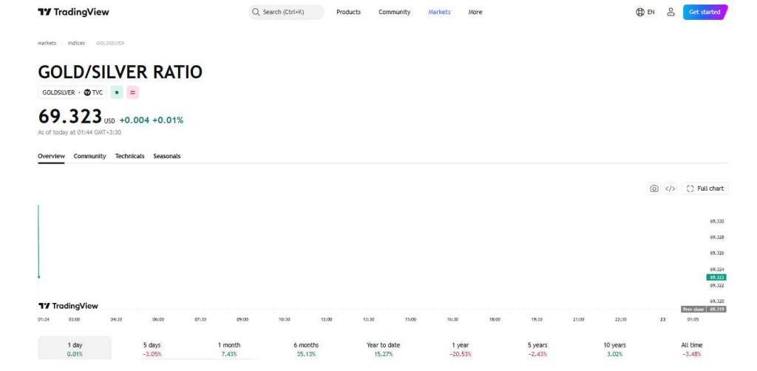Screen dimensions: 757x371
Task: Select the 5 days range
Action: [152, 349]
